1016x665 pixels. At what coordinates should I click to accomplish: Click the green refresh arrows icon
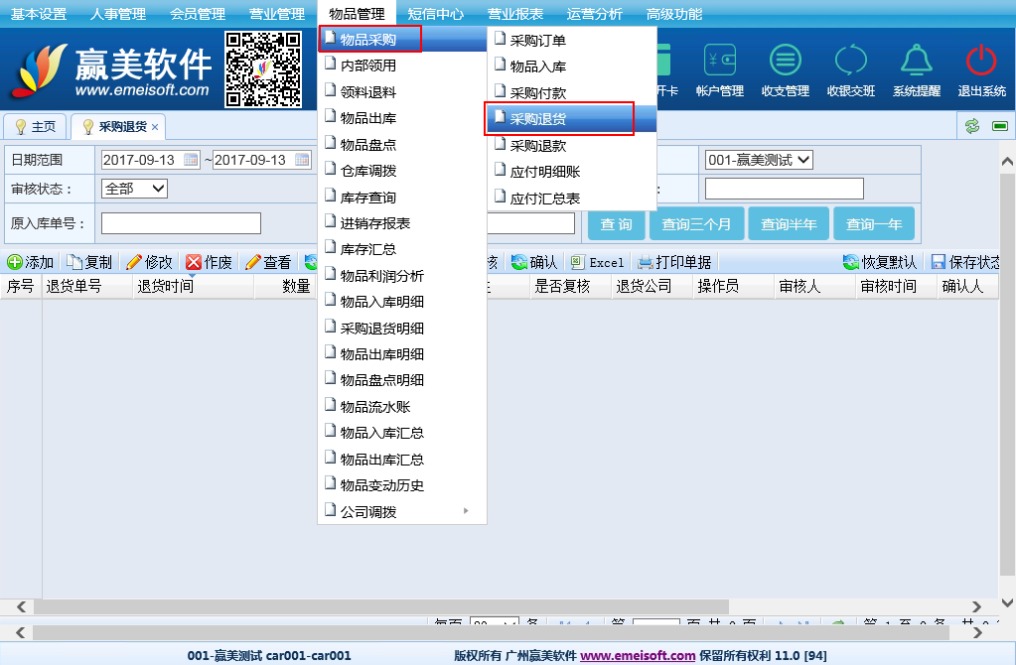(972, 126)
